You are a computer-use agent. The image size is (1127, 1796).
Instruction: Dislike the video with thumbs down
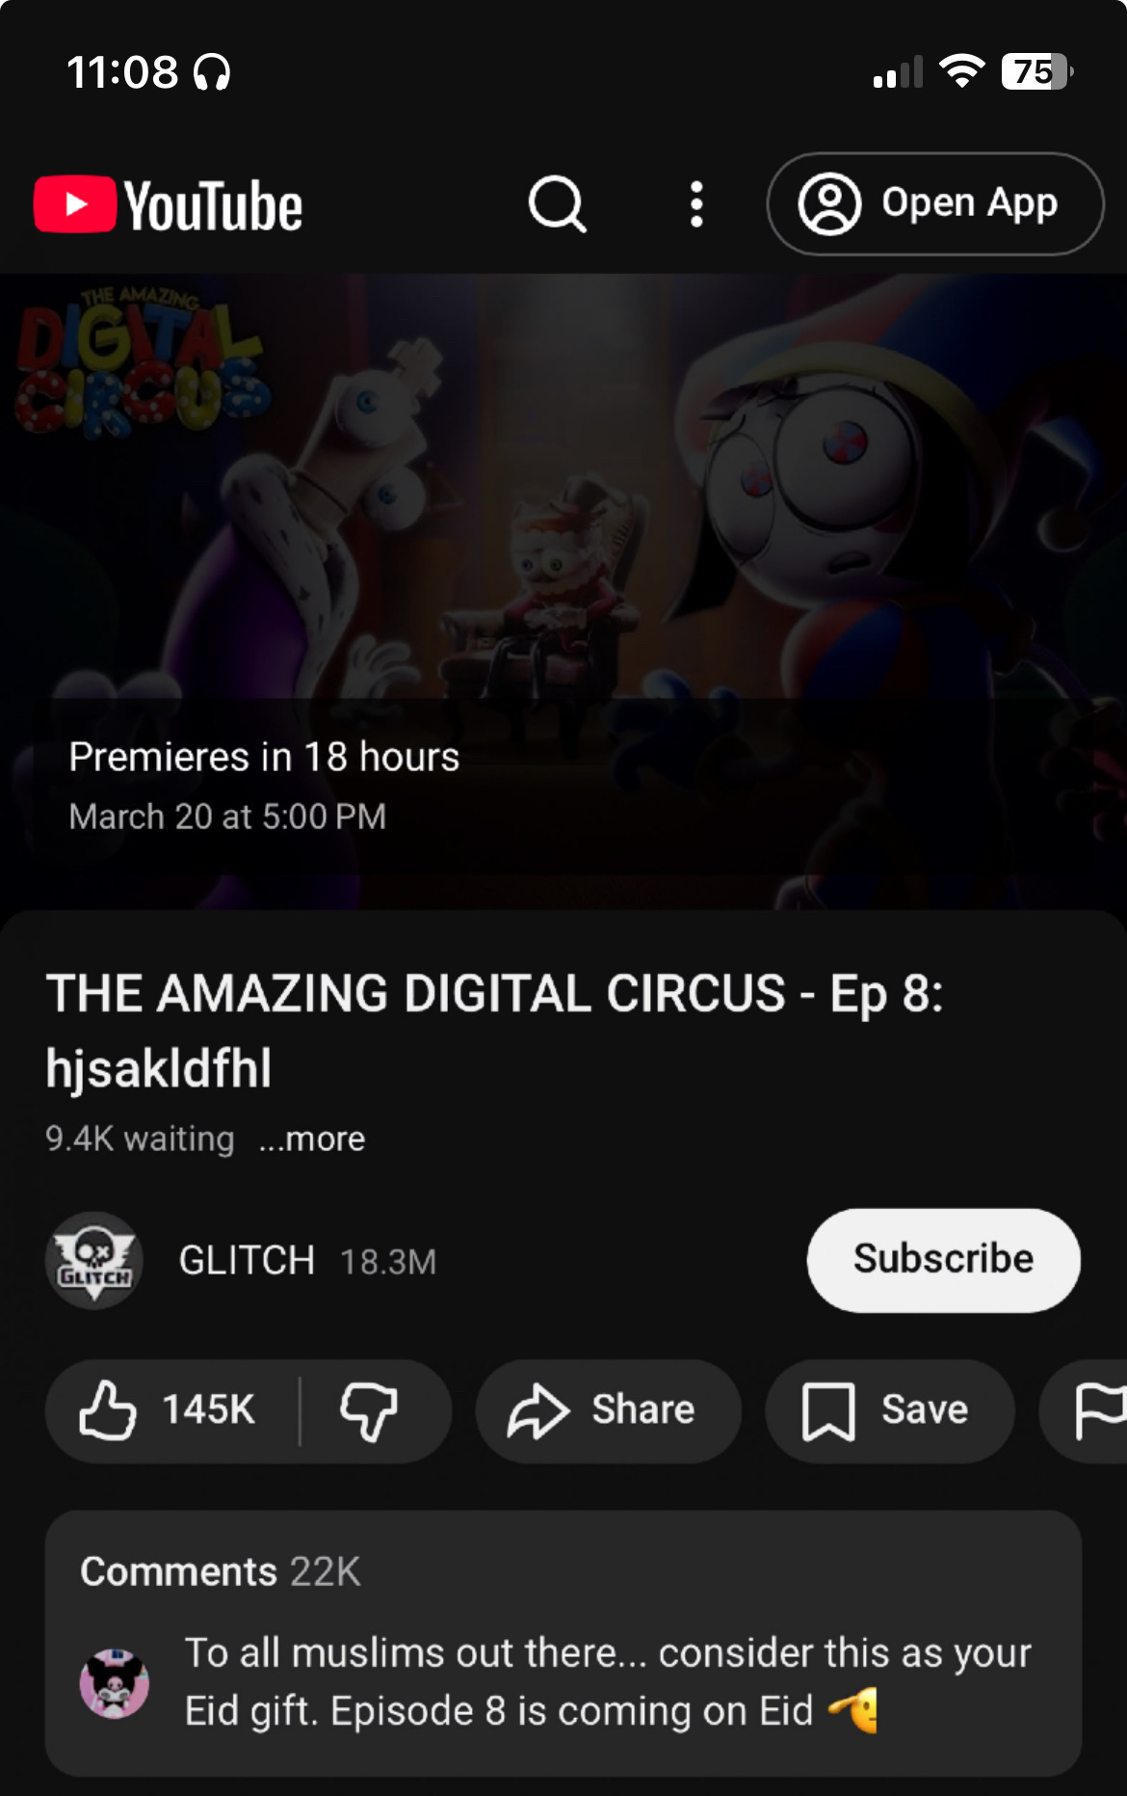coord(370,1410)
